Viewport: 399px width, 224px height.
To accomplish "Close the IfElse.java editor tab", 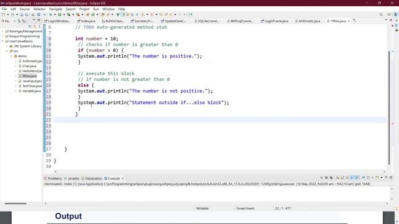I will pos(349,21).
